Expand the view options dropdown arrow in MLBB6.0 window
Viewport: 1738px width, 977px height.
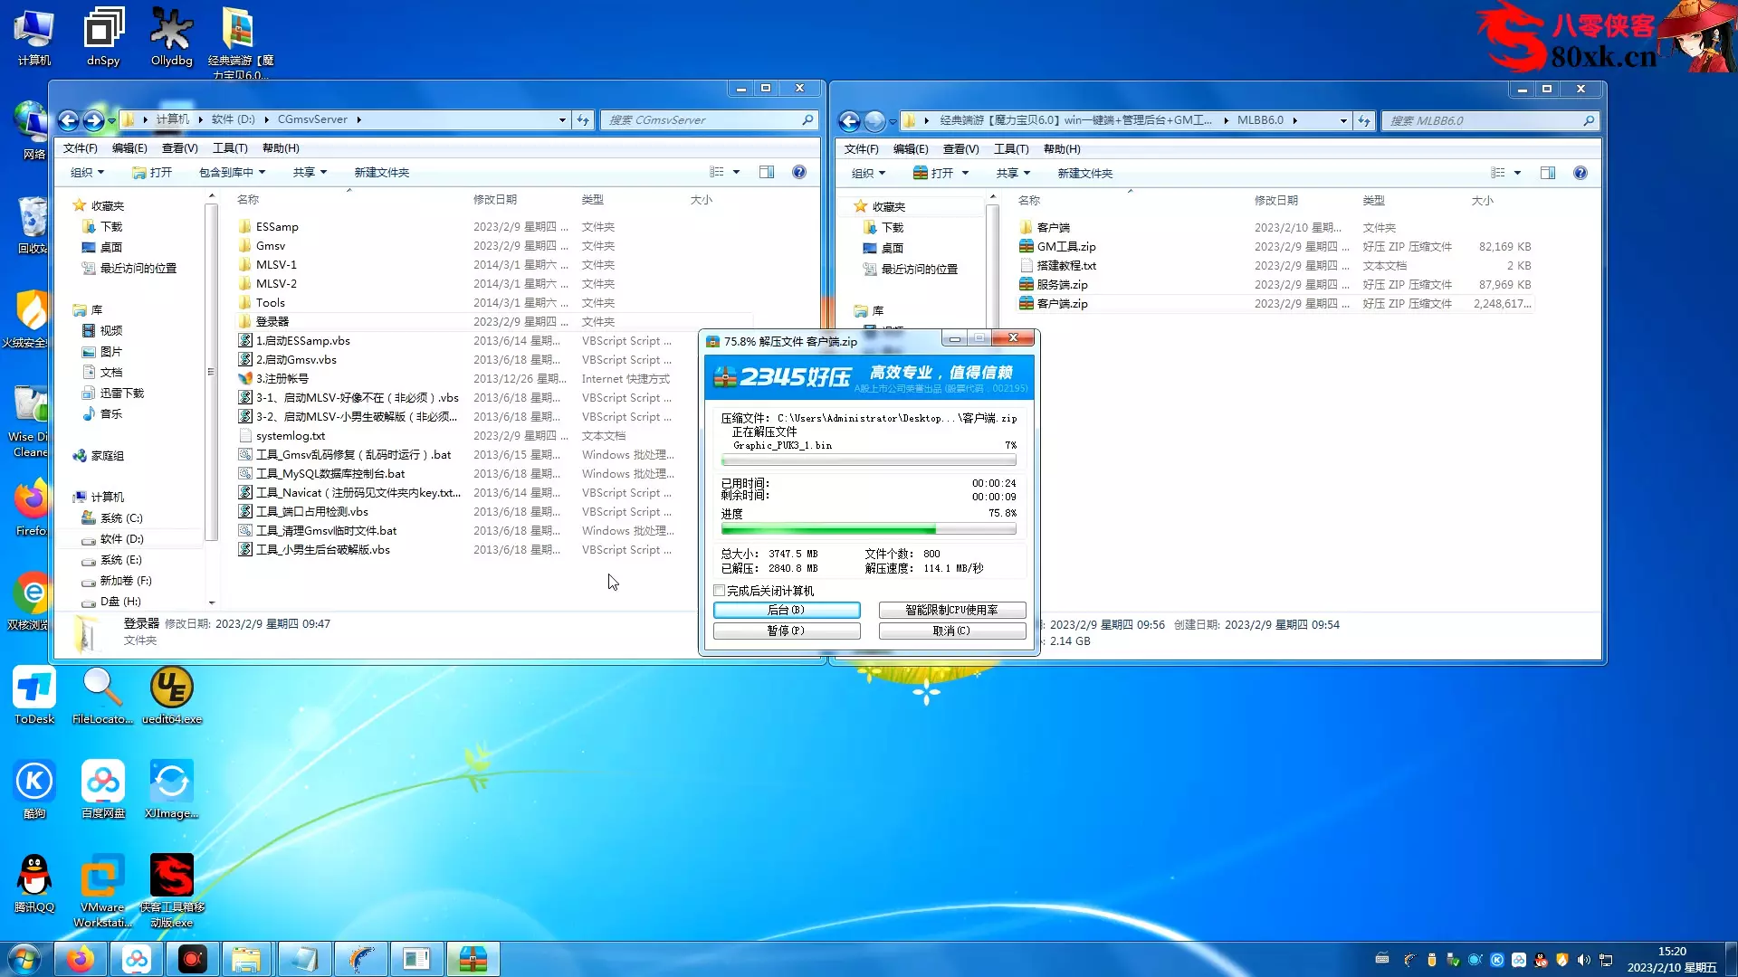(x=1518, y=173)
